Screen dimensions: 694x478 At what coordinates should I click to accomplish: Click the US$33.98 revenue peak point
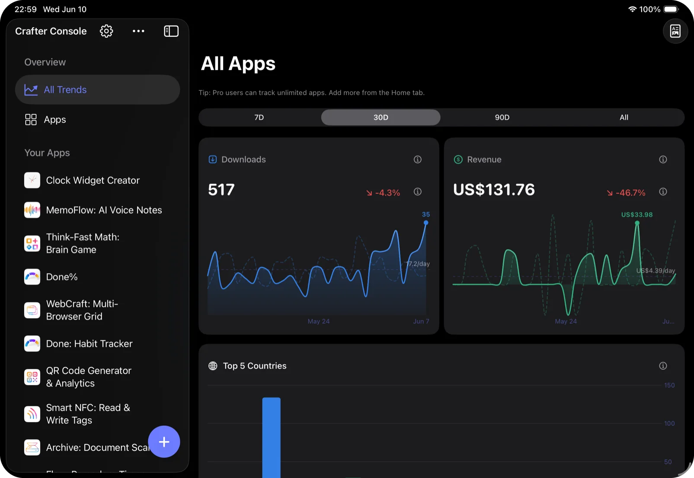pyautogui.click(x=637, y=223)
